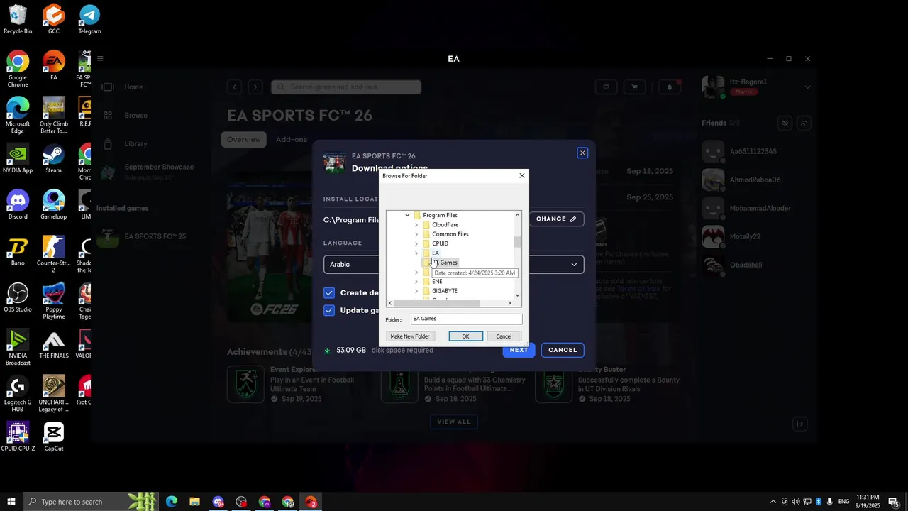Select the GIGABYTE folder in the tree

(x=444, y=291)
